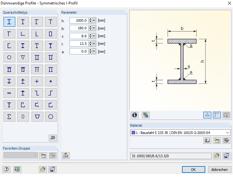Image resolution: width=233 pixels, height=183 pixels.
Task: Pick the inverted triangle profile icon
Action: tap(23, 57)
